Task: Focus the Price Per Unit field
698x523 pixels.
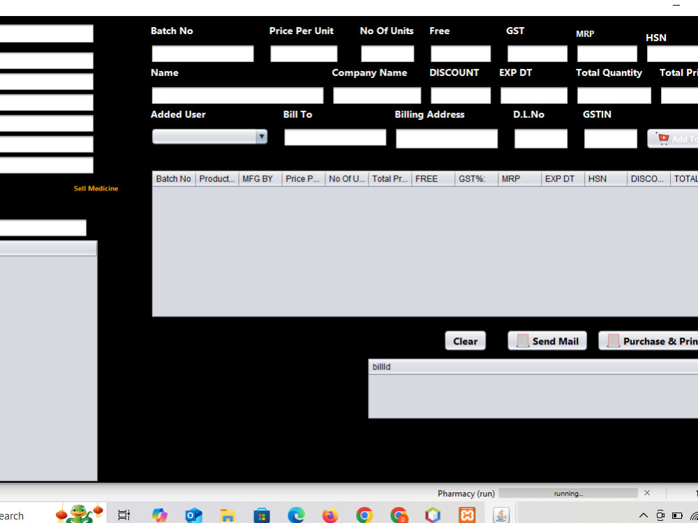Action: coord(304,54)
